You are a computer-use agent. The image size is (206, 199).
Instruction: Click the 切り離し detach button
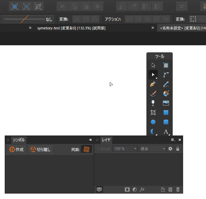(41, 150)
